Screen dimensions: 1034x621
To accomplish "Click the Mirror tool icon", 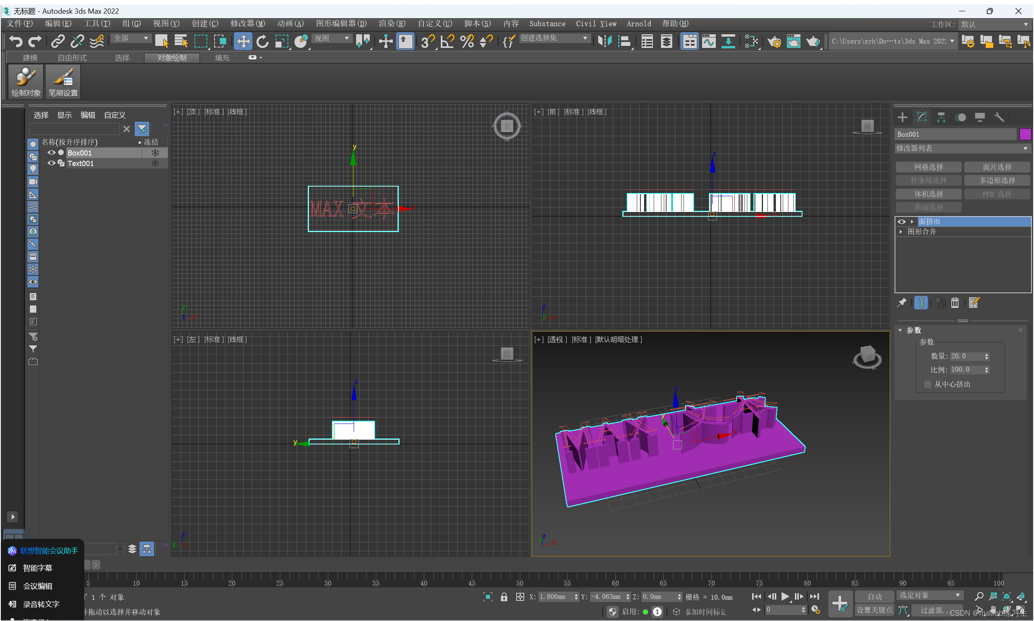I will tap(605, 41).
